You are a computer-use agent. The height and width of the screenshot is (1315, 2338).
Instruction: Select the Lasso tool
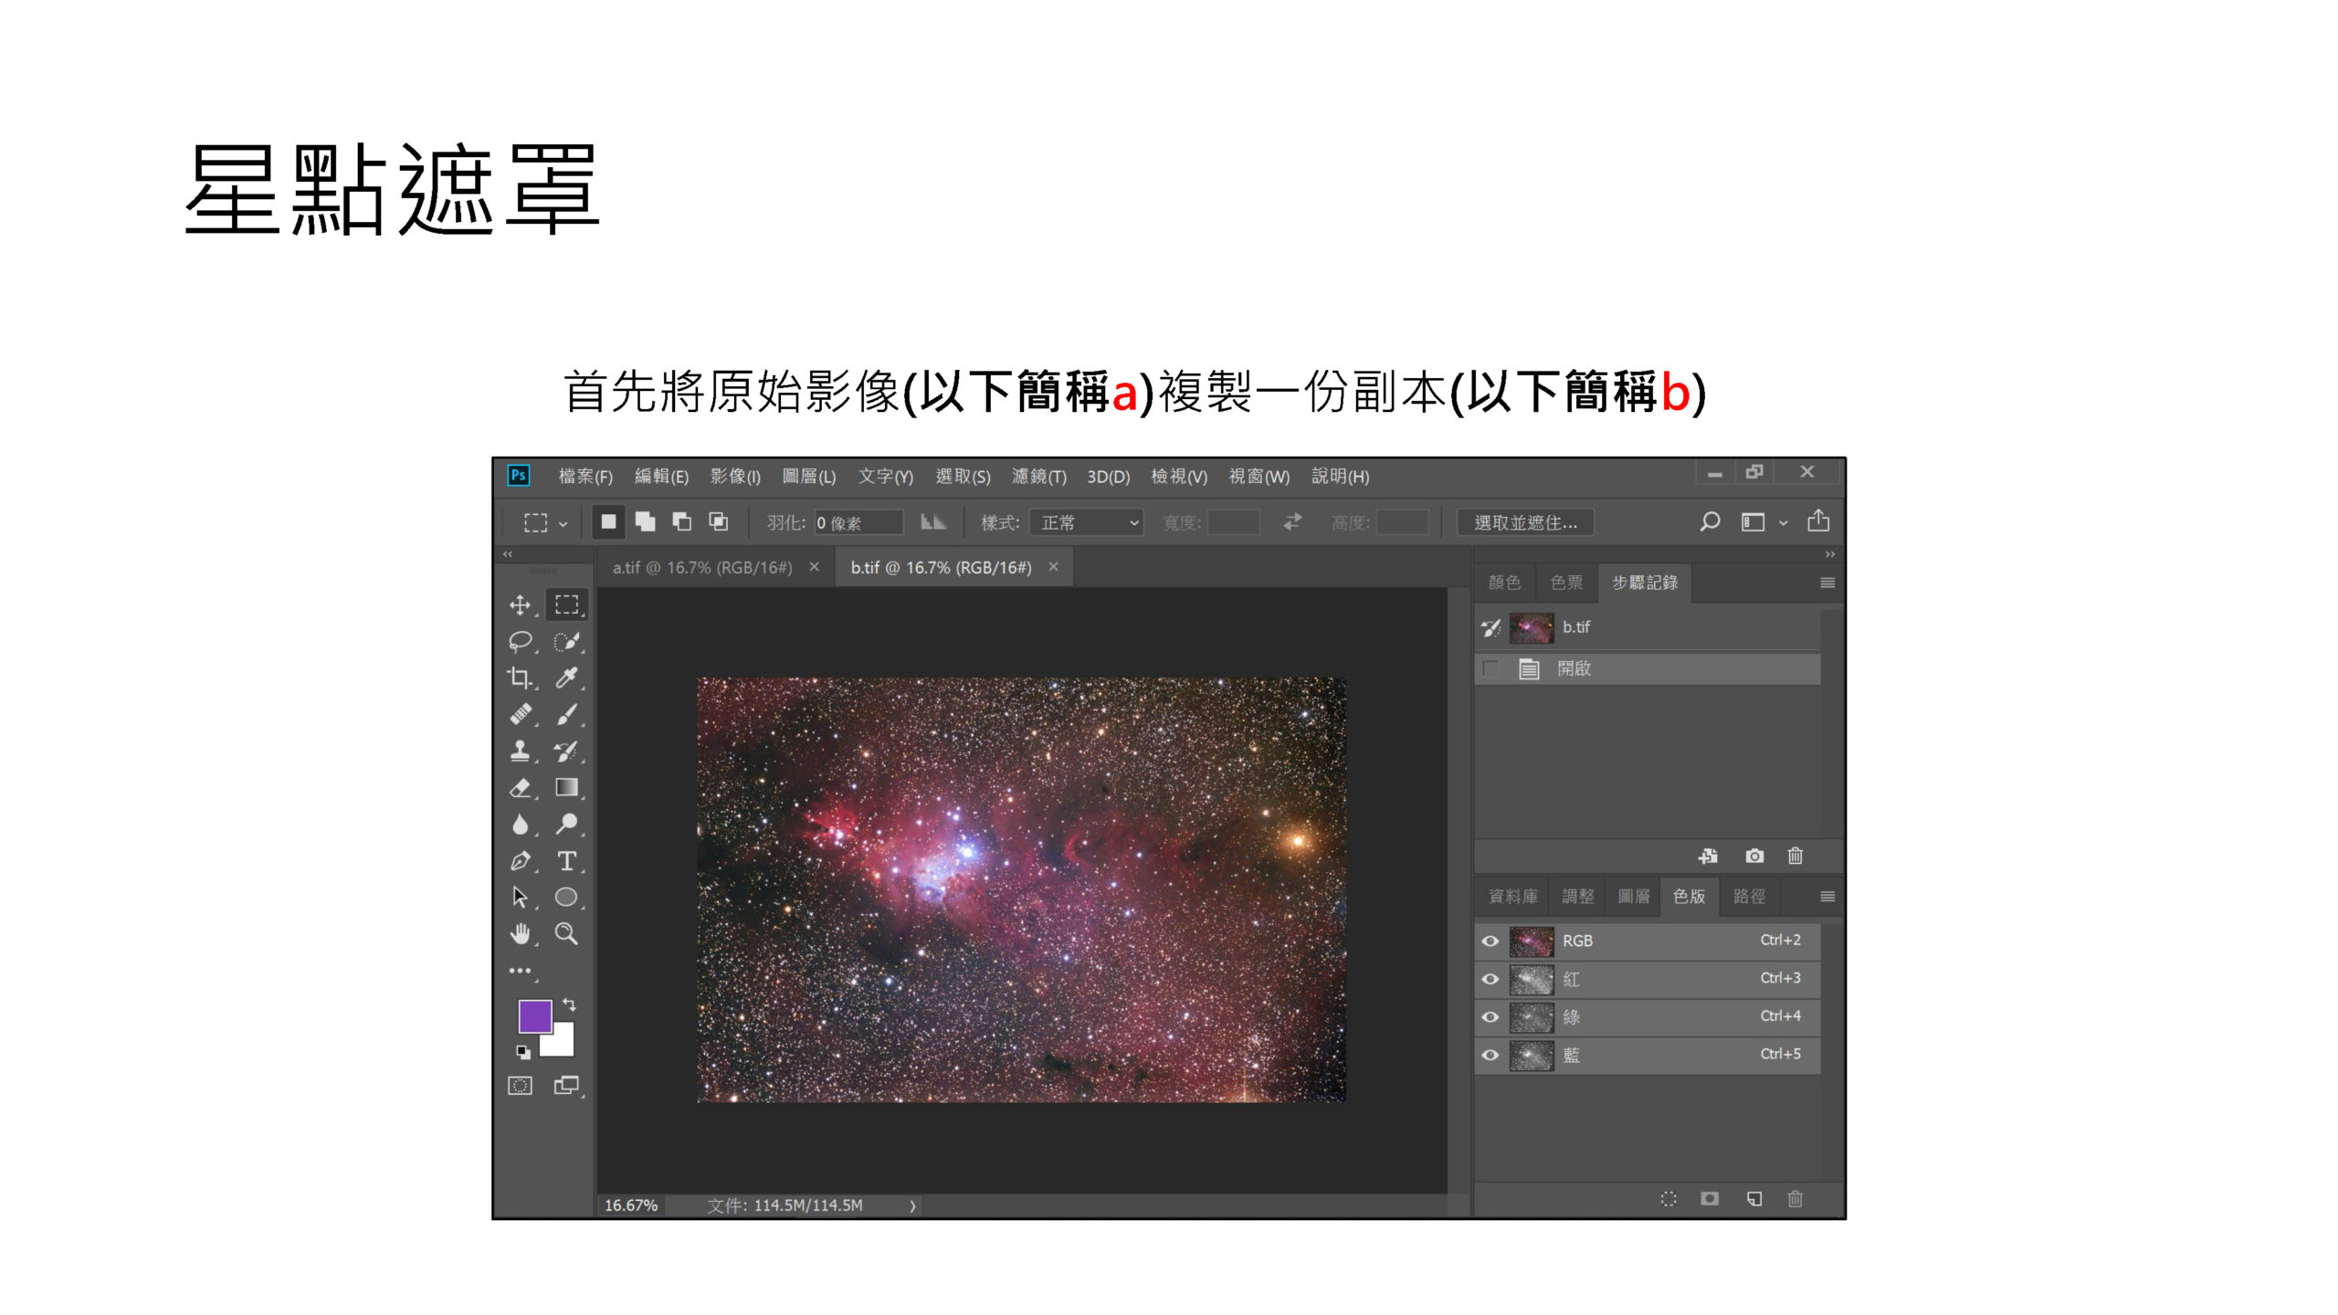click(521, 642)
